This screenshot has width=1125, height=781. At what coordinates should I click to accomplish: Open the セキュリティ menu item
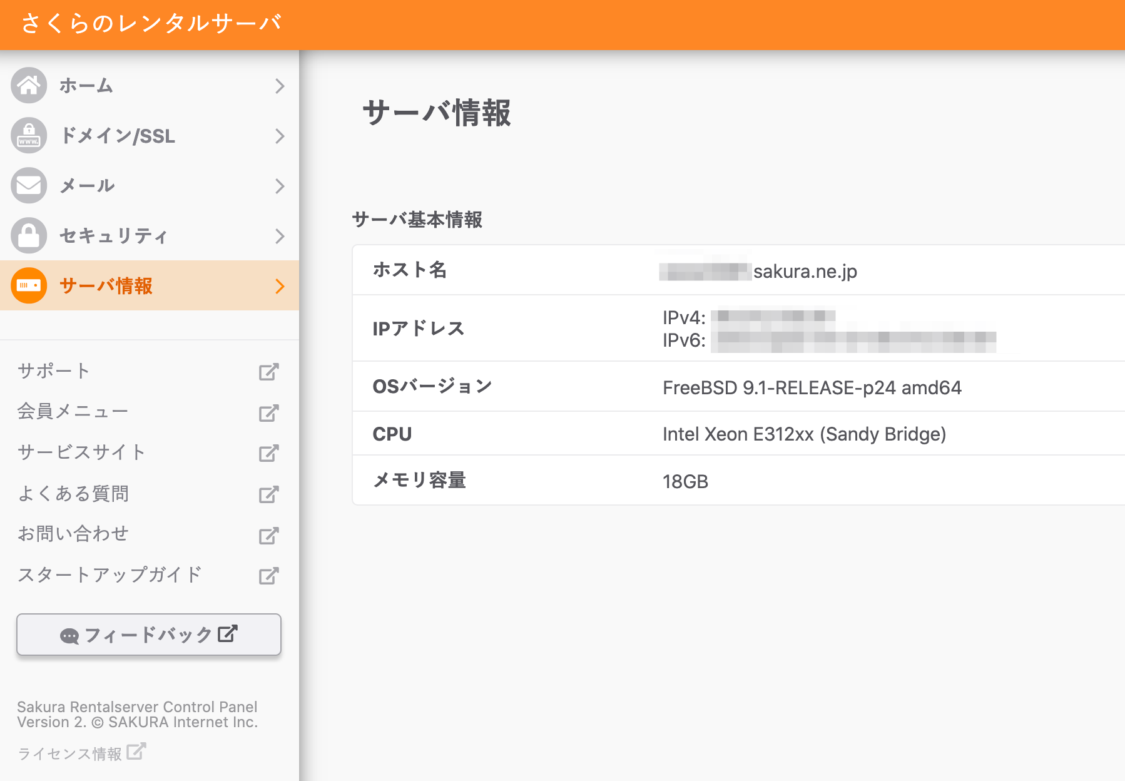click(x=113, y=236)
